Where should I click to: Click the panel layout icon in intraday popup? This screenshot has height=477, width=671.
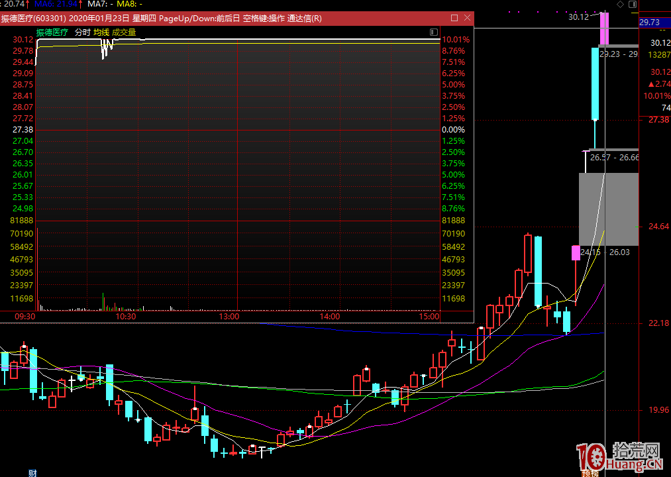pos(434,32)
